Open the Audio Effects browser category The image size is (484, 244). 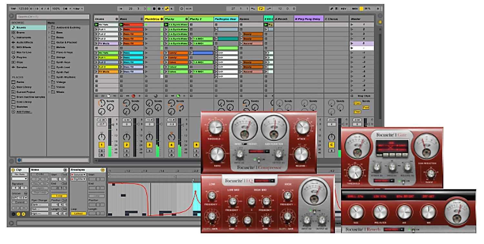(25, 42)
